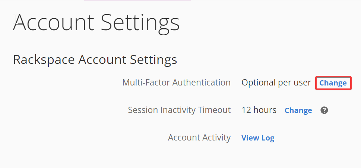Viewport: 361px width, 168px height.
Task: Click the word Rackspace in the subheading
Action: point(44,60)
